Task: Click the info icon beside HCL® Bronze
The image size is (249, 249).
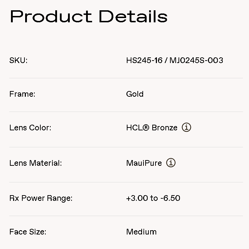Action: (186, 128)
